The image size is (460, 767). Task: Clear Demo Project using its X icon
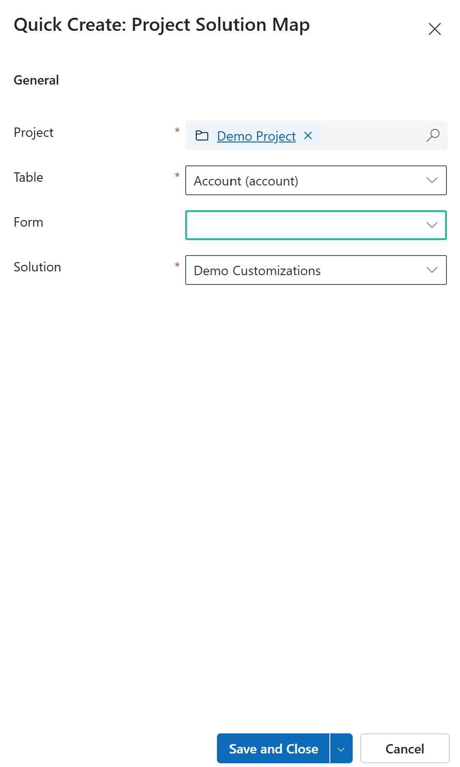[x=308, y=136]
